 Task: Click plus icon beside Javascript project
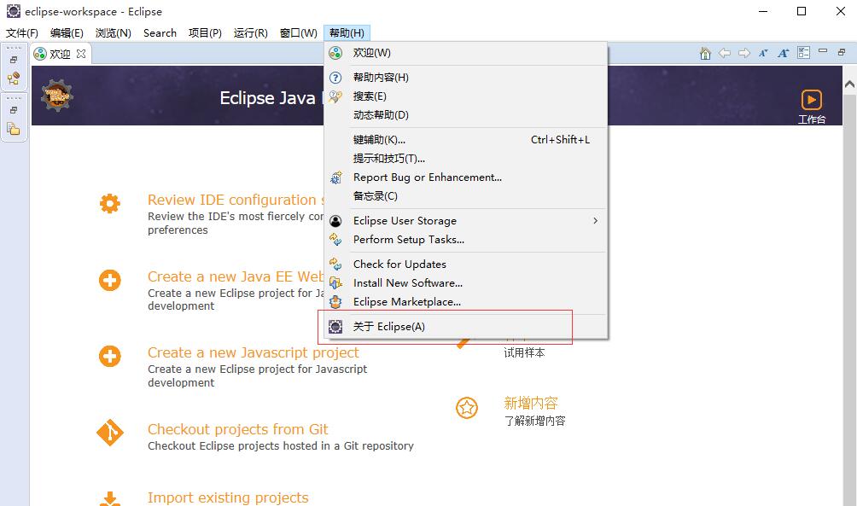110,357
